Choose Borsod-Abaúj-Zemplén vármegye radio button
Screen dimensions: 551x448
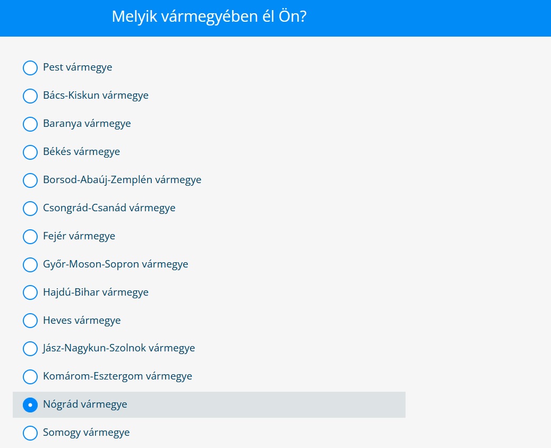(x=30, y=180)
